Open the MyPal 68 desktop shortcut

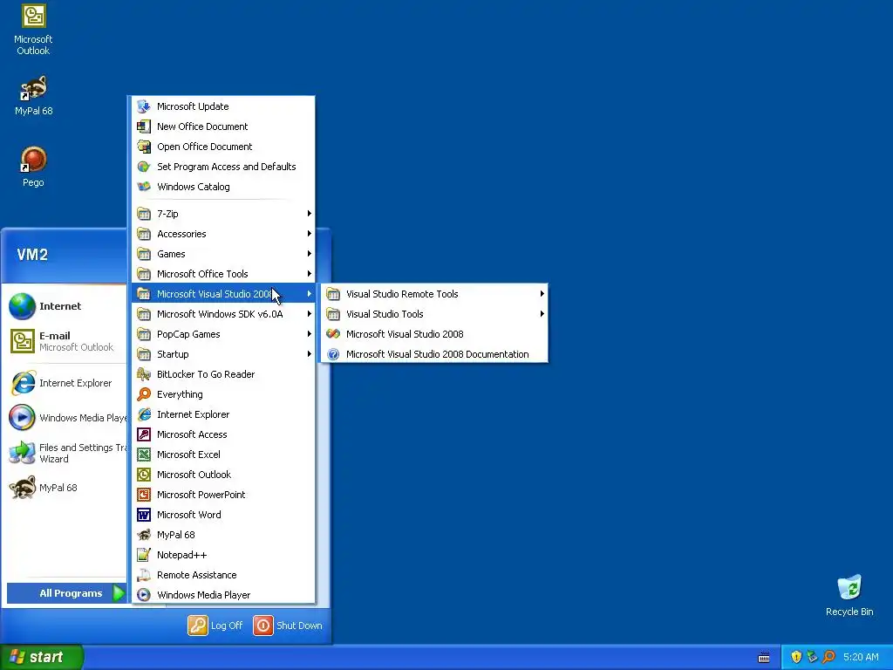click(x=33, y=96)
